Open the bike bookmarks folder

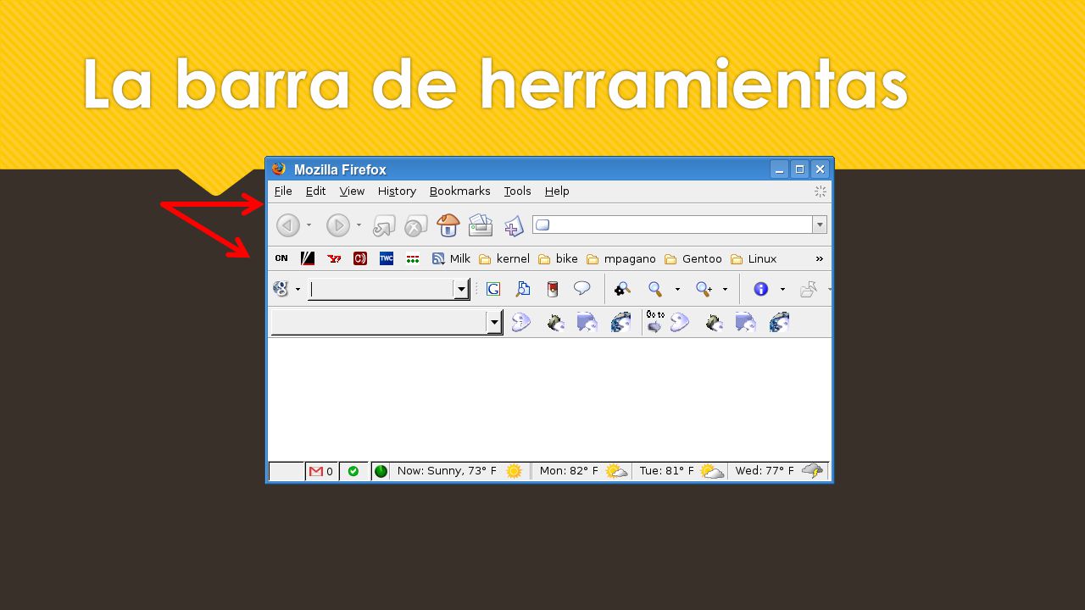coord(558,258)
